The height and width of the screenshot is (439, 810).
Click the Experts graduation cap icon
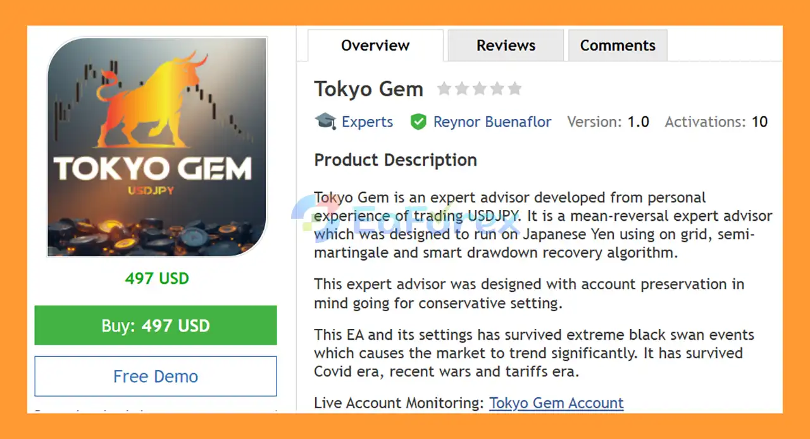click(325, 121)
